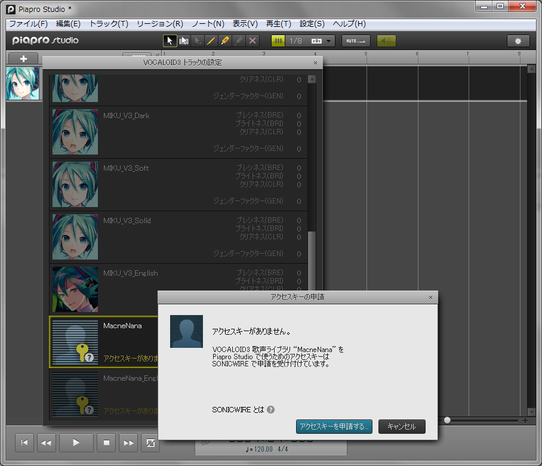
Task: Click the 4/4 time signature display
Action: coord(283,449)
